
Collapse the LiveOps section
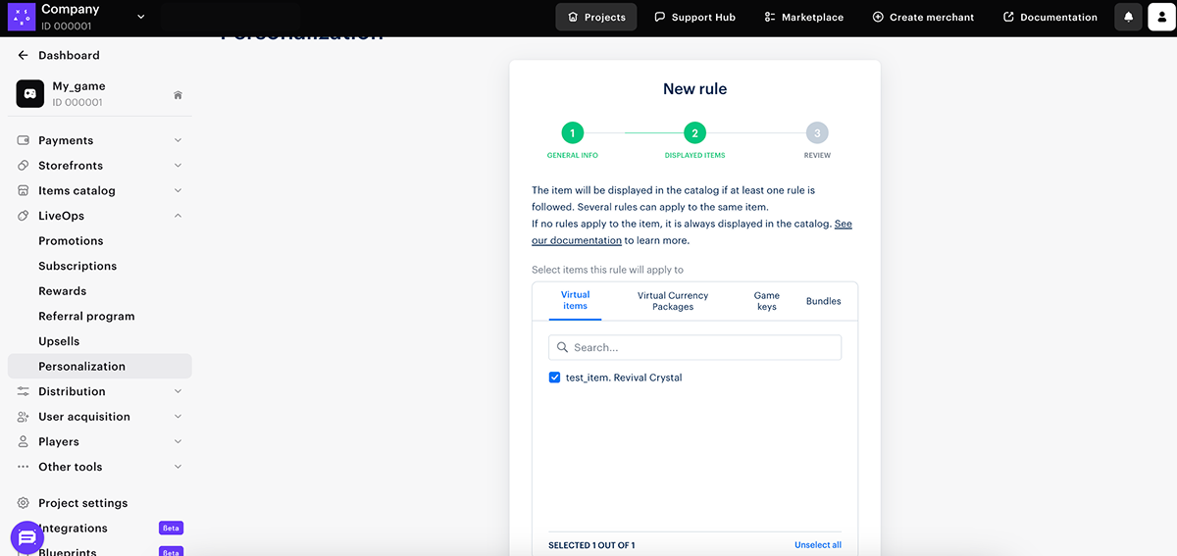coord(178,216)
